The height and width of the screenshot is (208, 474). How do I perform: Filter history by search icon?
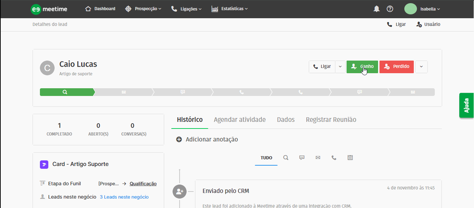pyautogui.click(x=286, y=158)
